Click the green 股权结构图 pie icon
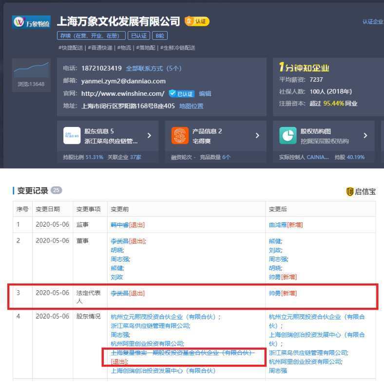Image resolution: width=384 pixels, height=389 pixels. 288,136
